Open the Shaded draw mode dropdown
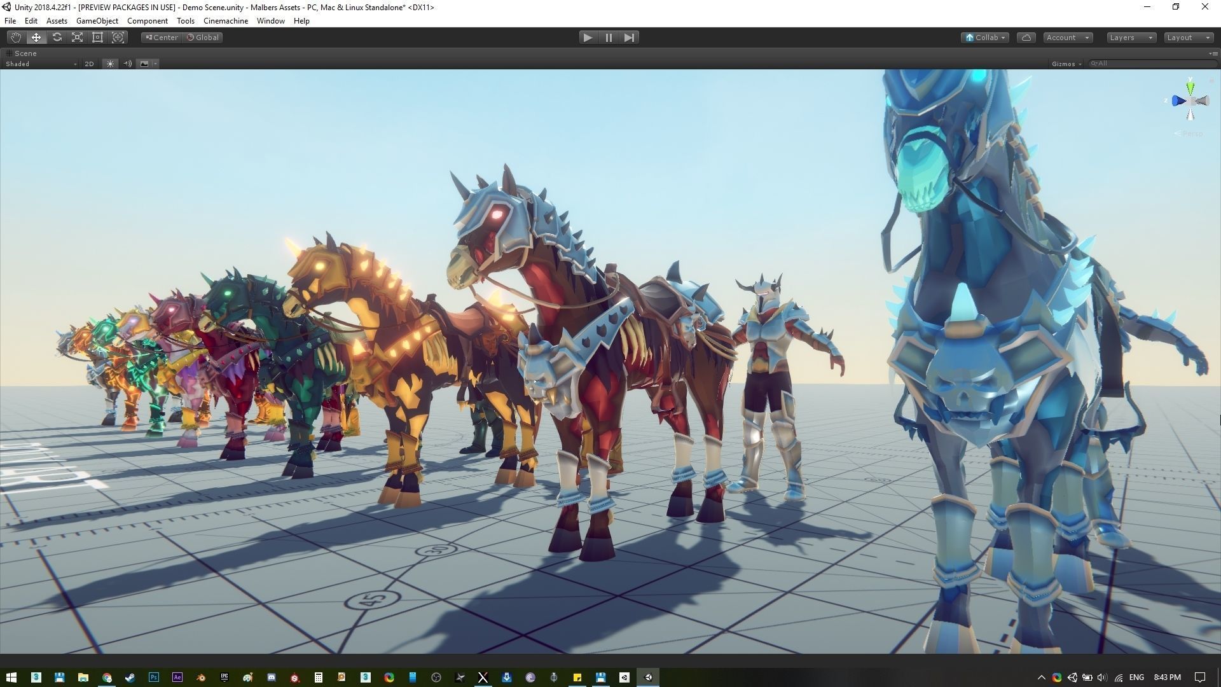Screen dimensions: 1221x687 (41, 64)
